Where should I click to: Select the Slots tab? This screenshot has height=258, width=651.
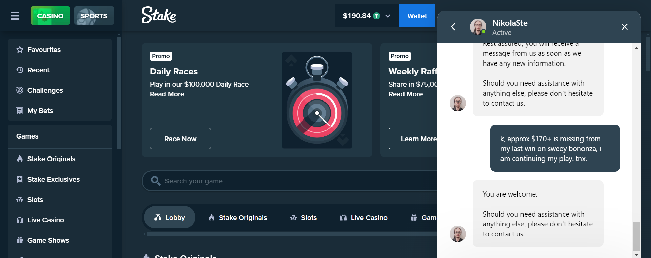click(303, 217)
